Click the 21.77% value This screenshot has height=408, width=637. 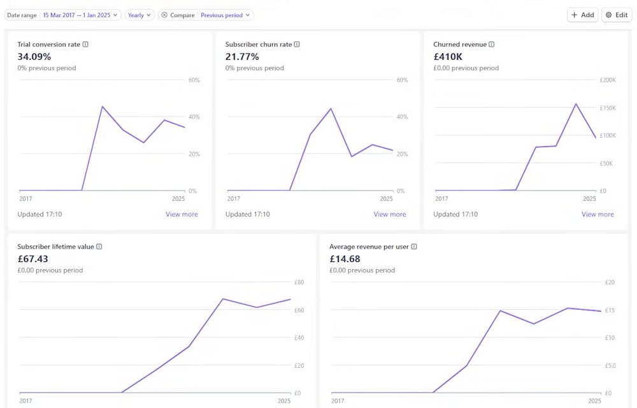point(242,57)
